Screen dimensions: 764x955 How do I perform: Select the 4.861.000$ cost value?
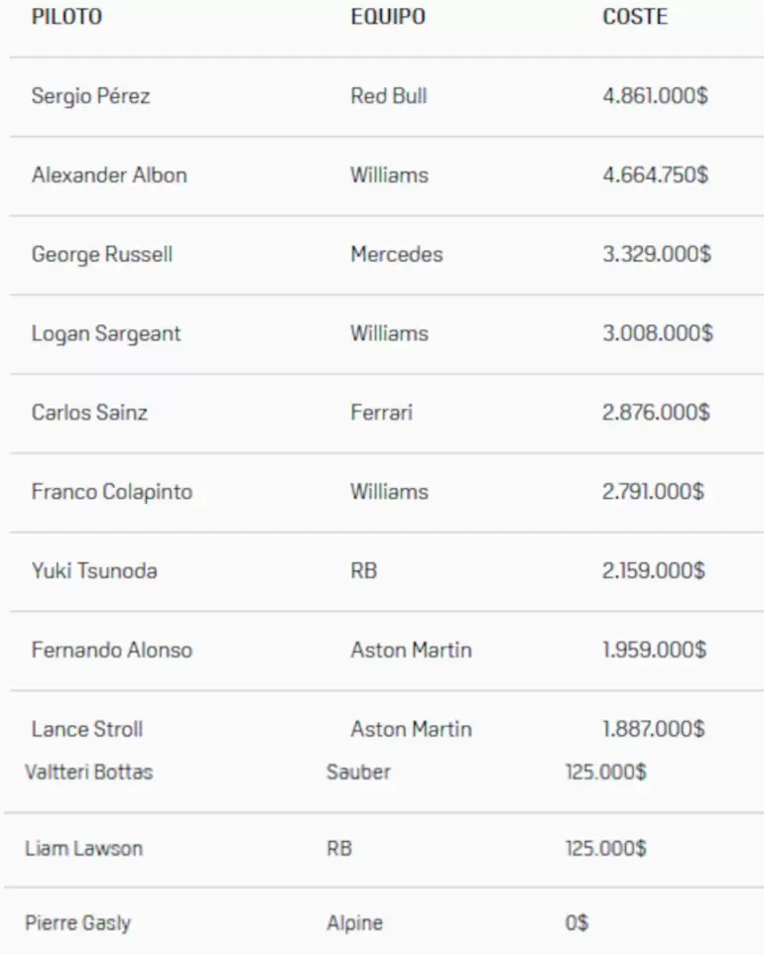656,96
